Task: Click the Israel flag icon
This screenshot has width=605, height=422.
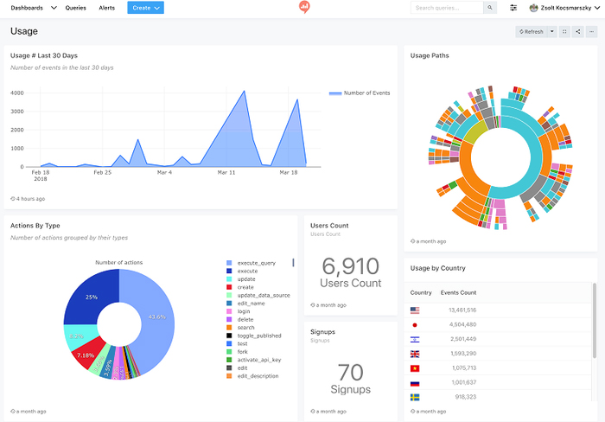Action: point(415,339)
